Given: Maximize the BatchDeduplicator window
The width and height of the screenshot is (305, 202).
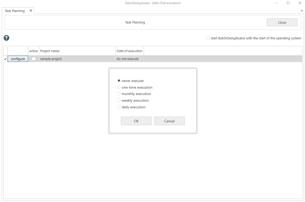Looking at the screenshot, I should pyautogui.click(x=288, y=3).
